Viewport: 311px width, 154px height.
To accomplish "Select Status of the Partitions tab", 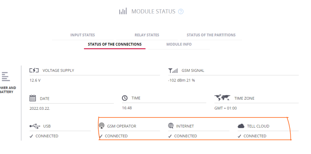I will tap(211, 35).
